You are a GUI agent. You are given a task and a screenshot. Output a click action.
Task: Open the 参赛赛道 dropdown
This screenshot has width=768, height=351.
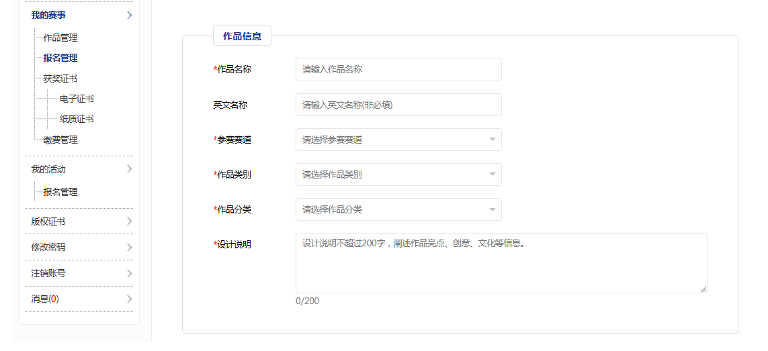pos(398,140)
